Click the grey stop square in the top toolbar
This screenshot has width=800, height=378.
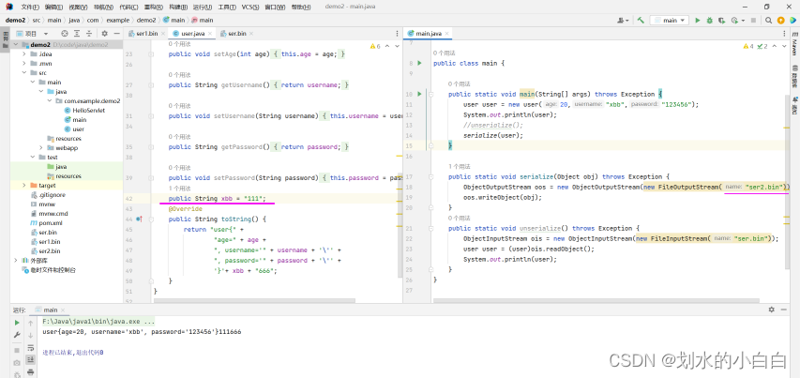coord(753,21)
